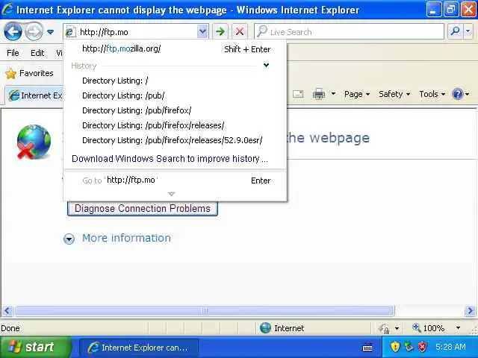Click the More information link

[x=126, y=238]
